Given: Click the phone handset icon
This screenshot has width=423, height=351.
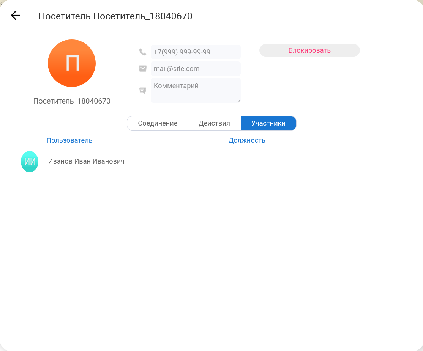Looking at the screenshot, I should (x=143, y=52).
